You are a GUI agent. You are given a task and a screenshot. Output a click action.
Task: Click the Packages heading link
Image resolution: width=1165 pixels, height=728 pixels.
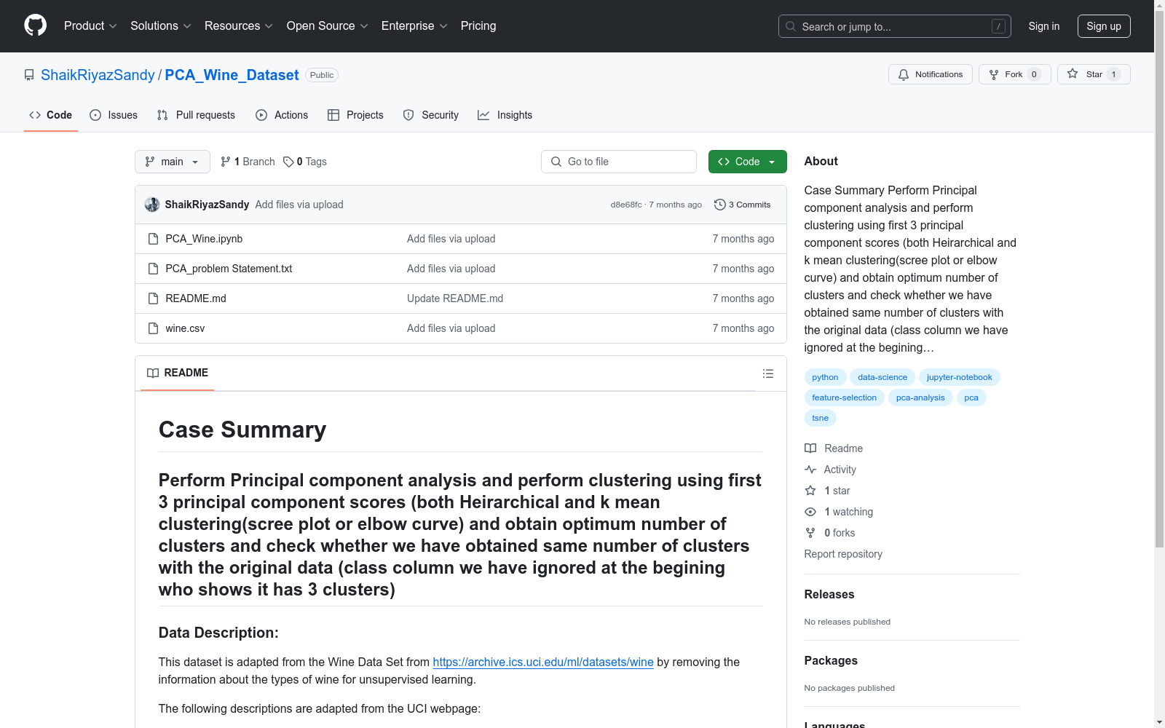pos(831,660)
